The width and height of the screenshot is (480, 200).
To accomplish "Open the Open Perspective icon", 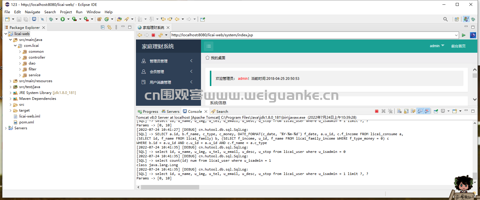I will (457, 19).
